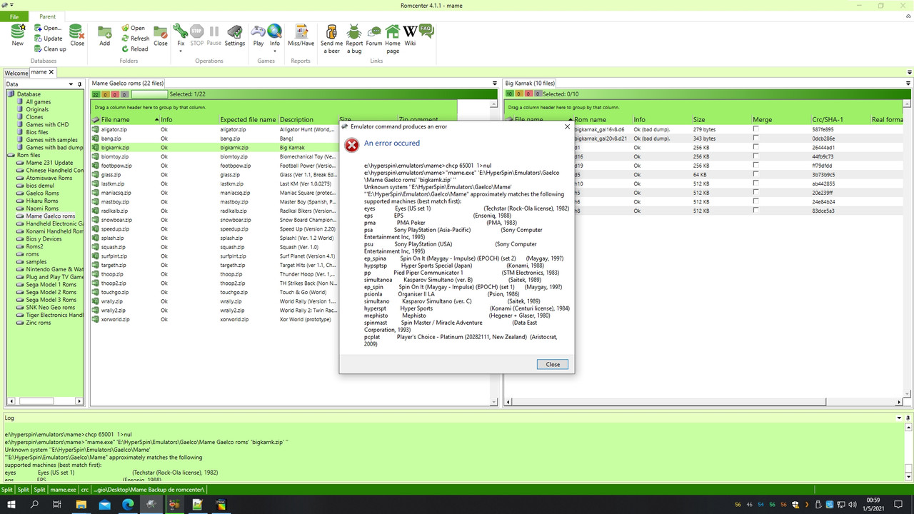Image resolution: width=914 pixels, height=514 pixels.
Task: Toggle Merge checkbox for ff79dfdd row
Action: tap(756, 166)
